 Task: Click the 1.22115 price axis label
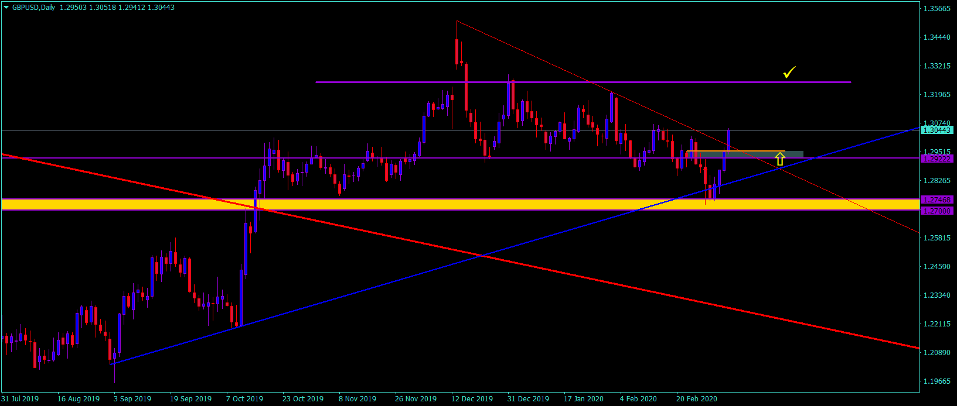click(x=937, y=324)
